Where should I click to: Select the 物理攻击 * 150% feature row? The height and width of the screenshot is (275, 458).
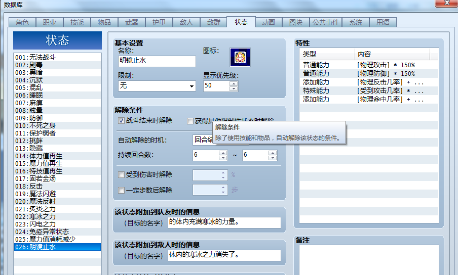pos(369,65)
